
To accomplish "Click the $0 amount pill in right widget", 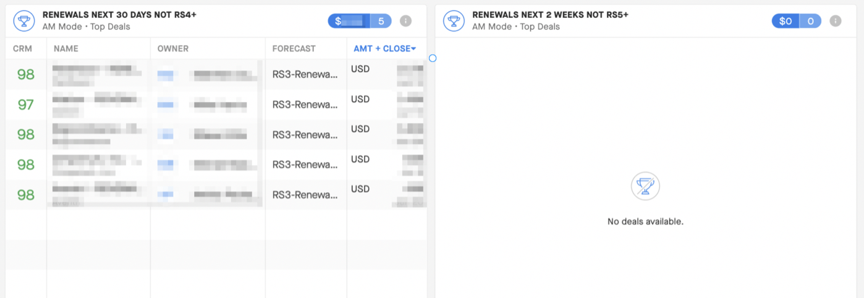I will pyautogui.click(x=785, y=21).
